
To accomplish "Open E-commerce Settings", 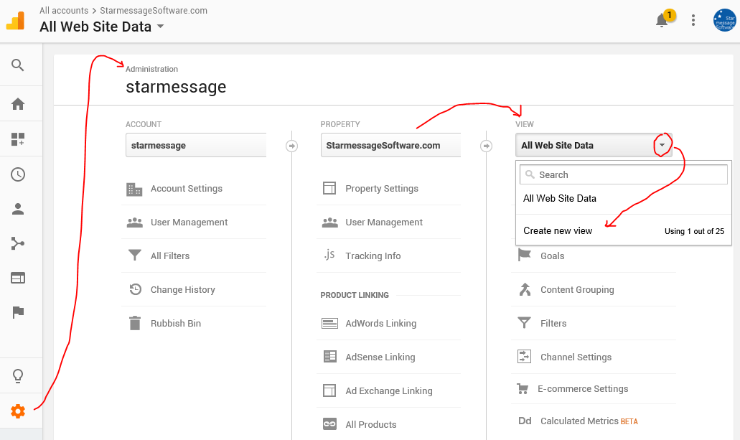I will [583, 388].
